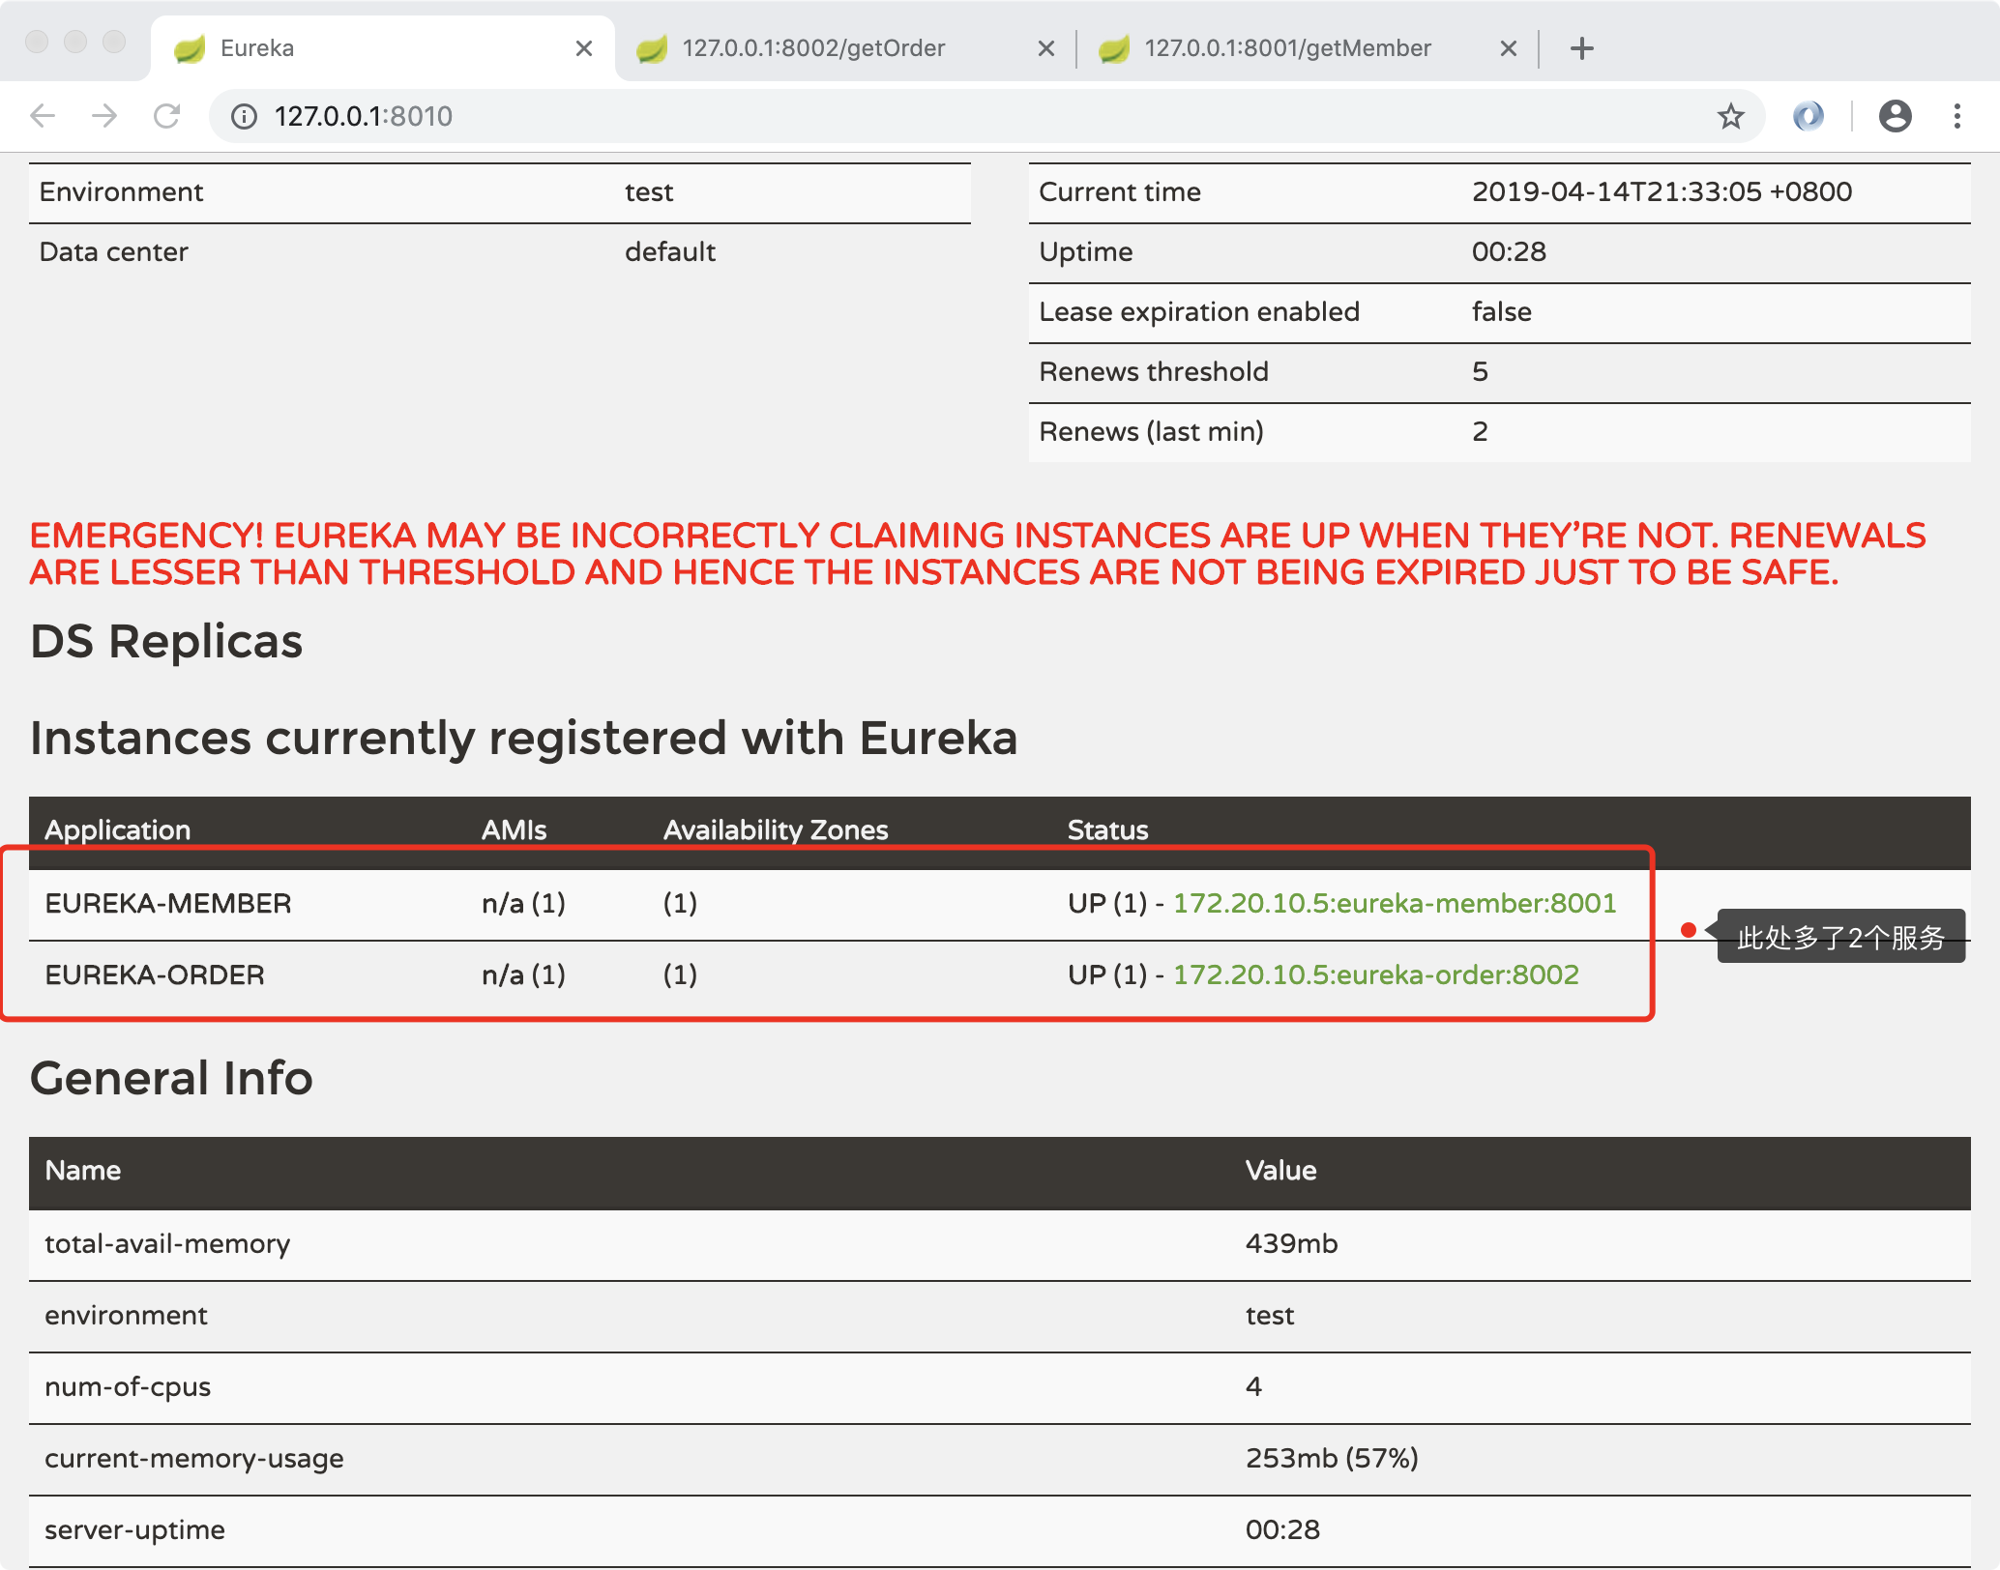Viewport: 2000px width, 1570px height.
Task: Open the Chrome three-dot menu
Action: [1956, 116]
